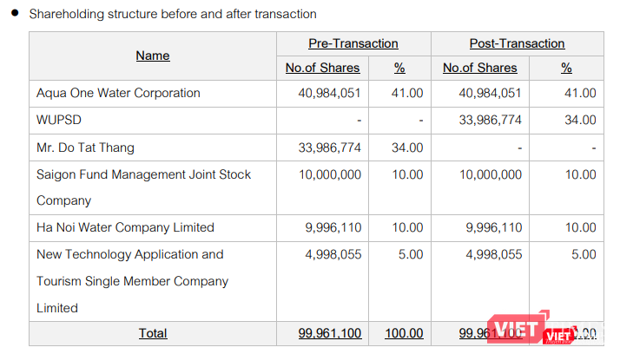Click the Mr. Do Tat Thang name cell
Screen dimensions: 620x354
click(85, 147)
